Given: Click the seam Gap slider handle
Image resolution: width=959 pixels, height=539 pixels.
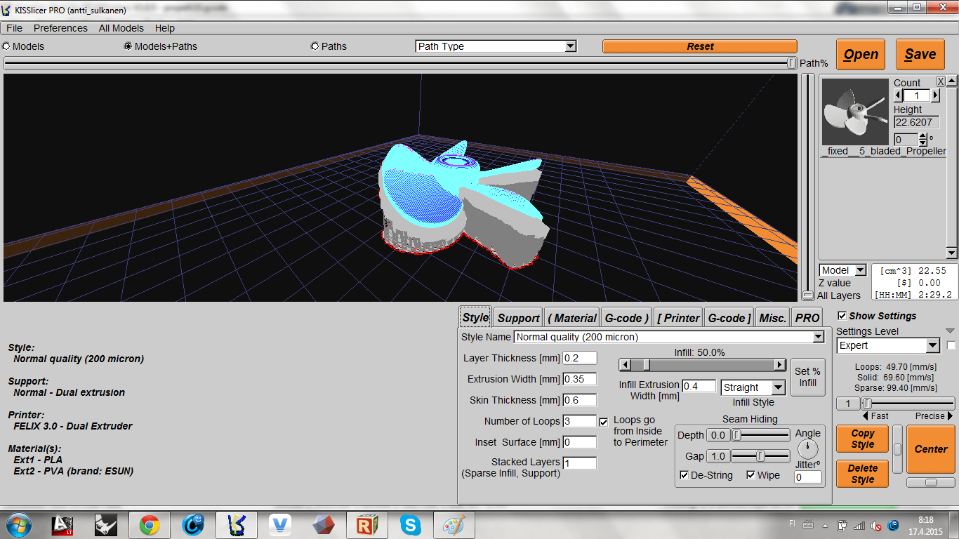Looking at the screenshot, I should pyautogui.click(x=761, y=456).
